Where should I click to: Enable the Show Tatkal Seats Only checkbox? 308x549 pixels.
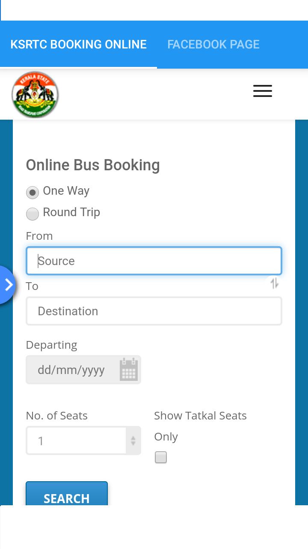click(161, 457)
